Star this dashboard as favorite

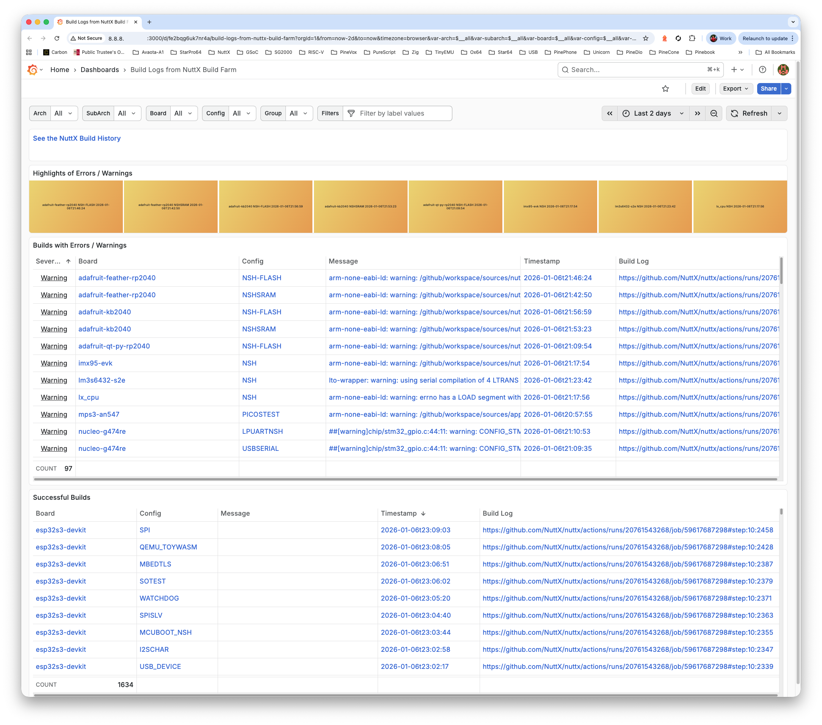coord(665,88)
